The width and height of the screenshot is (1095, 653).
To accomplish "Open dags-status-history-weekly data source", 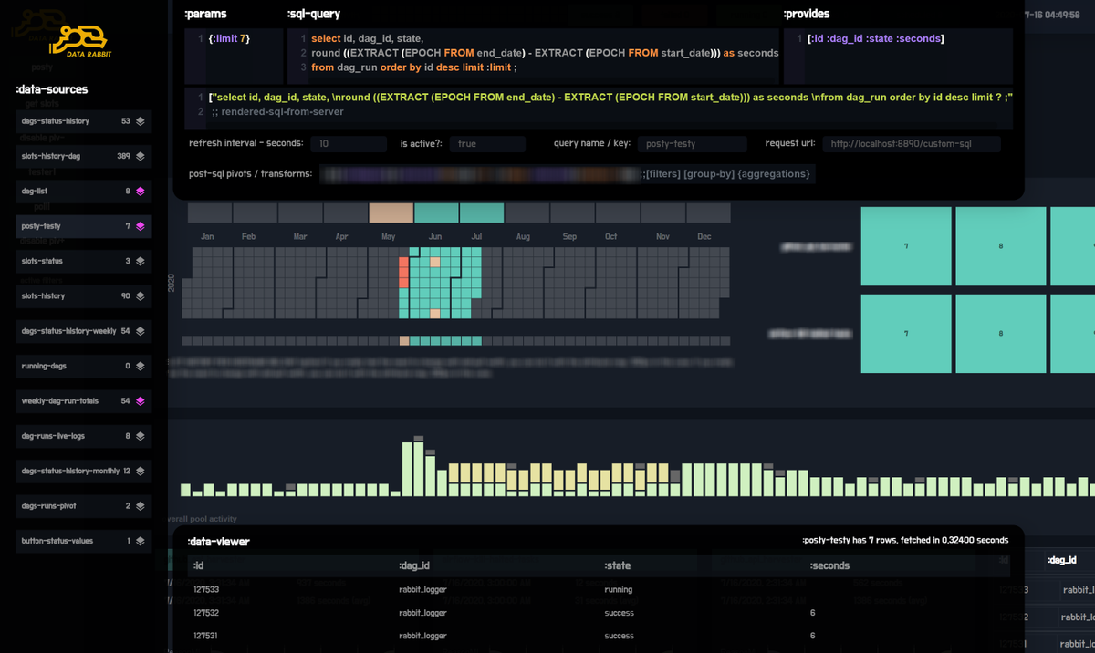I will pyautogui.click(x=83, y=331).
